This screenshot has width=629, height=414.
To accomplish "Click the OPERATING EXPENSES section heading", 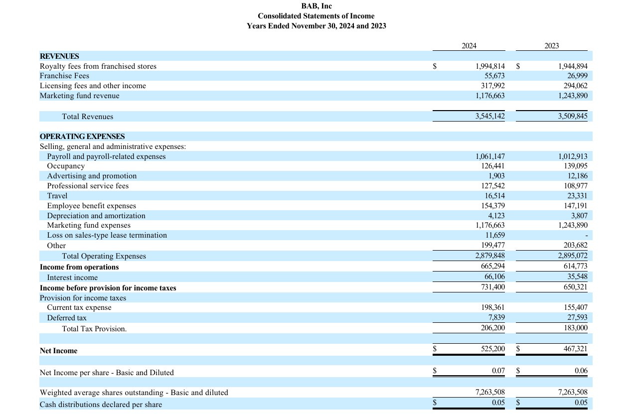I will (x=82, y=137).
